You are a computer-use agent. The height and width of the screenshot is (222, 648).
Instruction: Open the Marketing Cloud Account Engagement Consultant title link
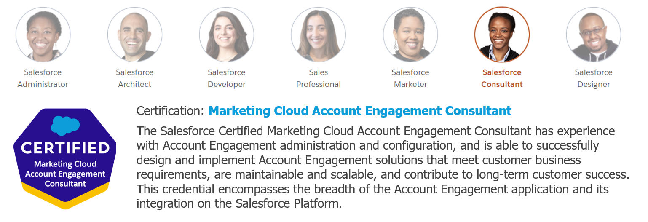tap(360, 111)
